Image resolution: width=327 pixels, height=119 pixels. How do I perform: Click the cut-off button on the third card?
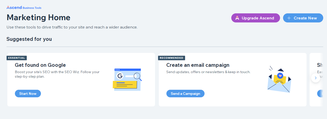pos(320,94)
